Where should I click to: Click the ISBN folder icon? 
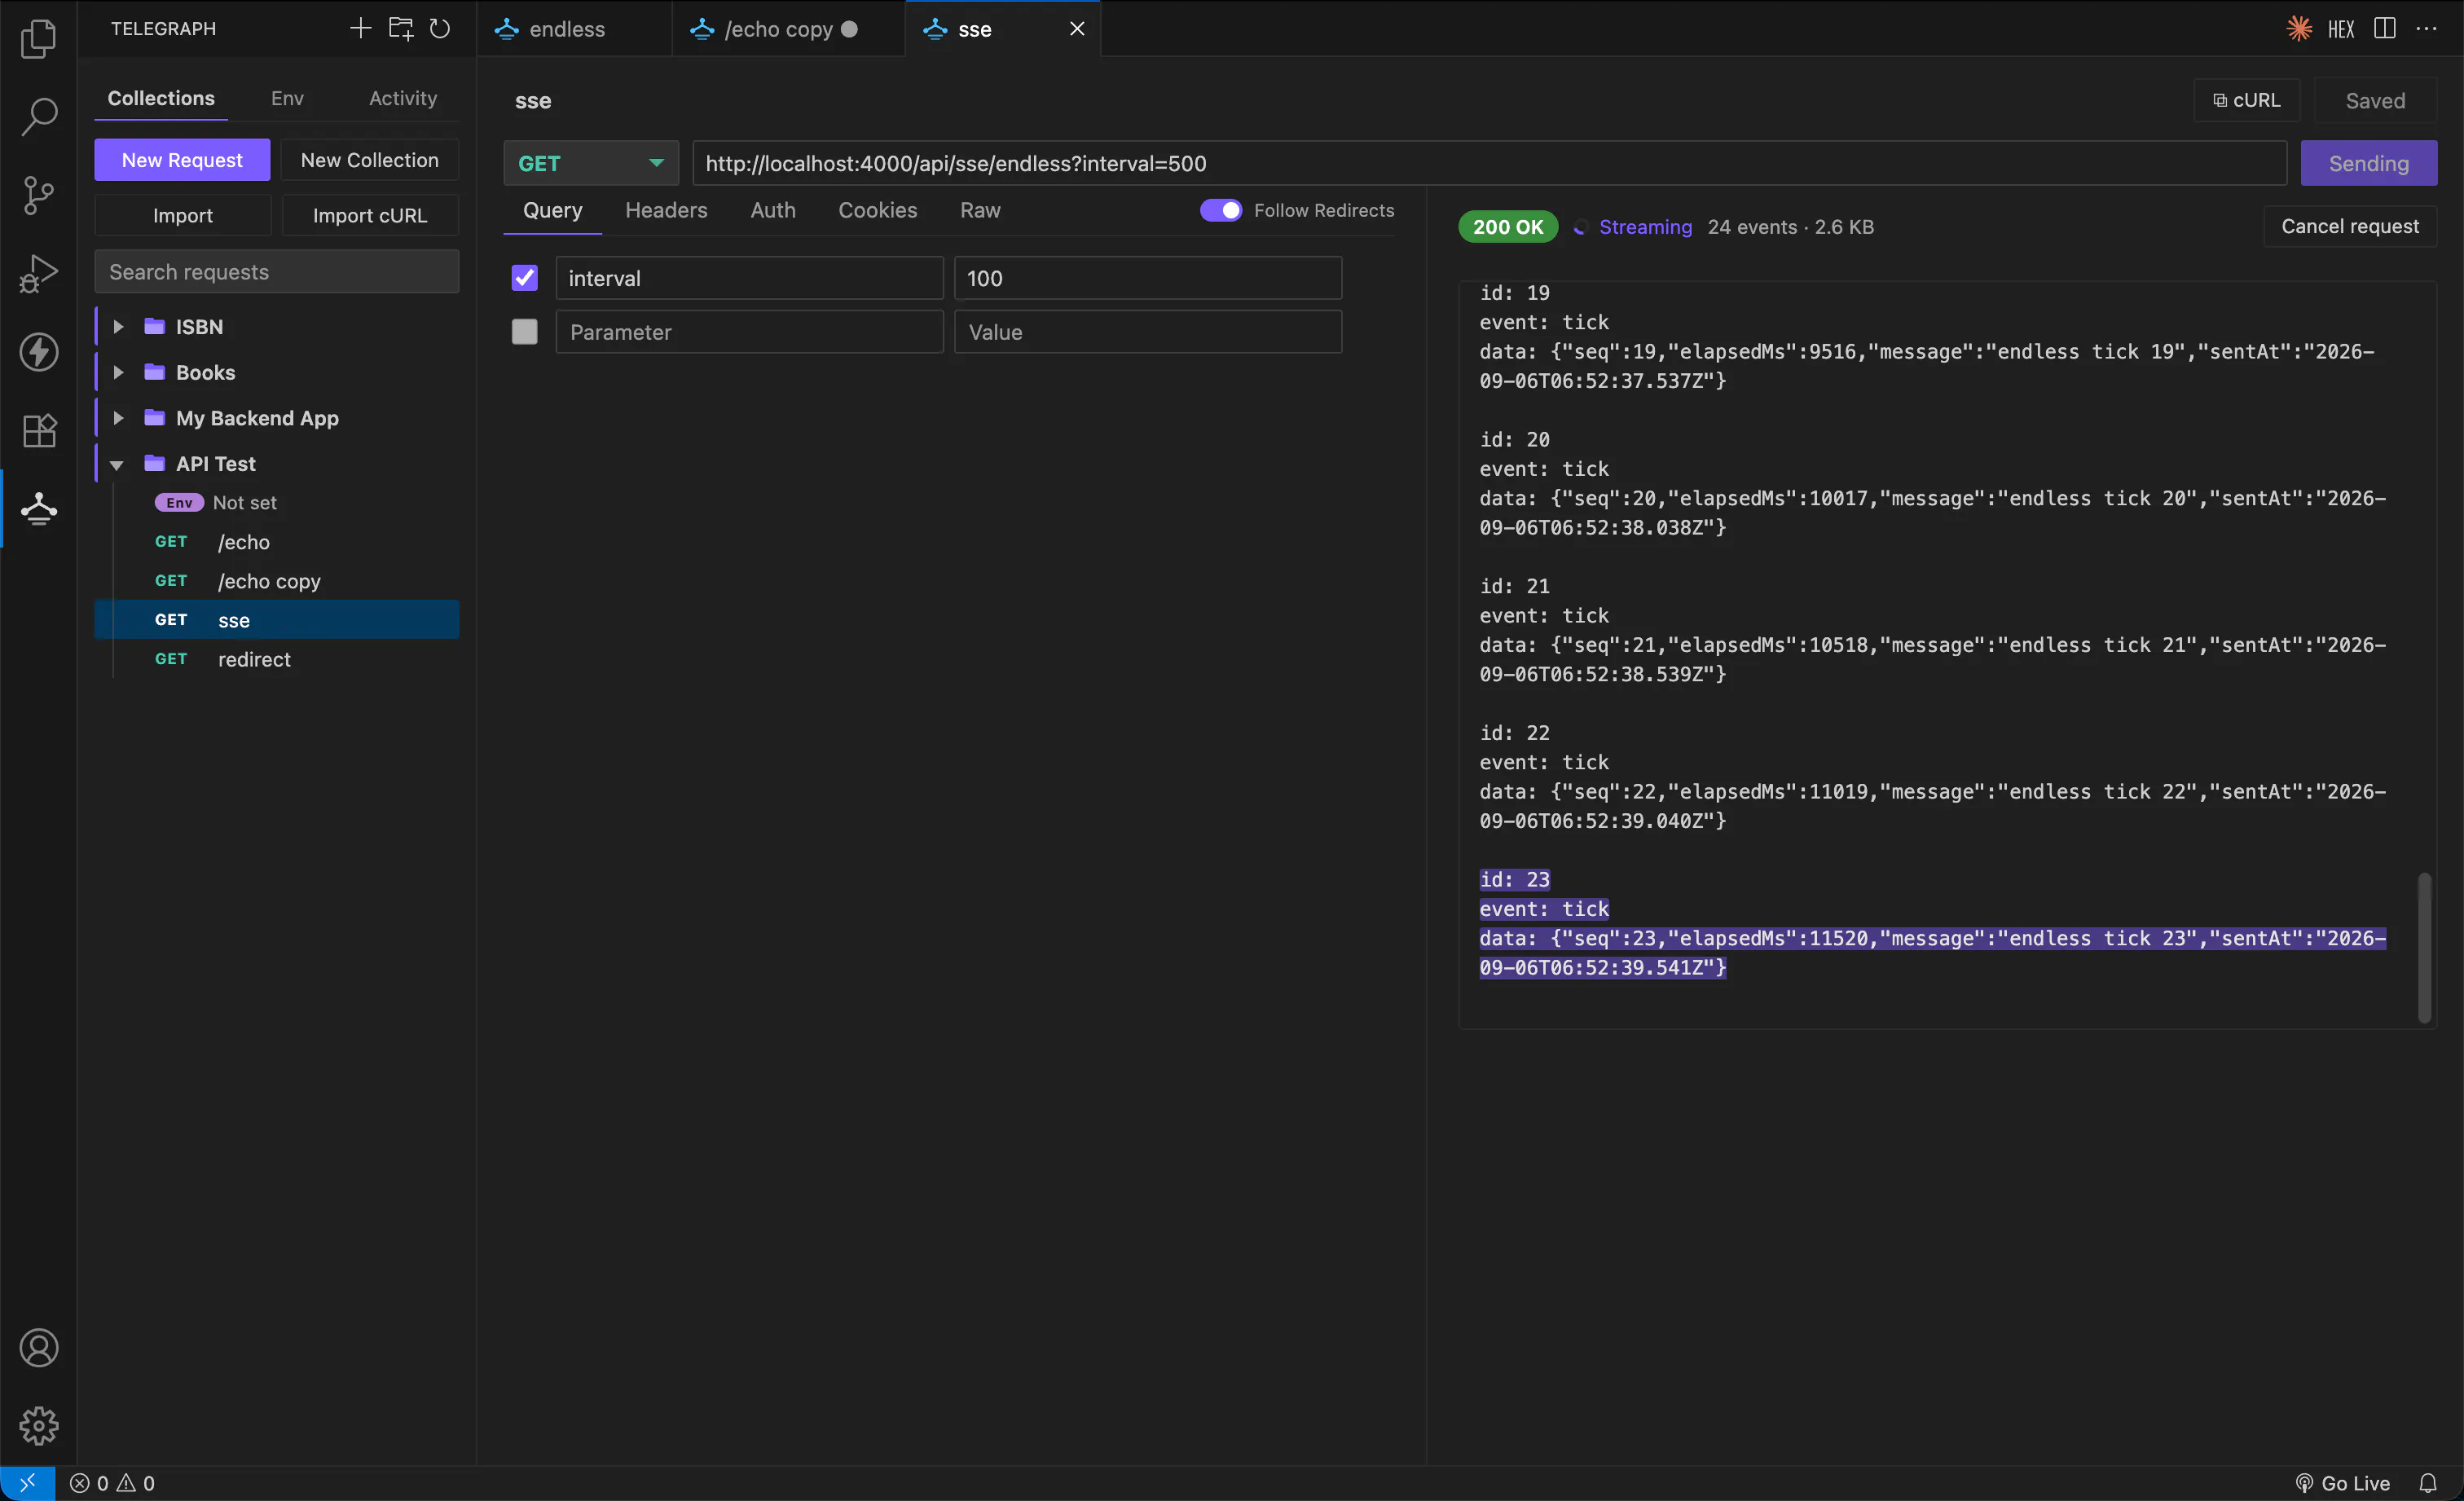(x=154, y=326)
